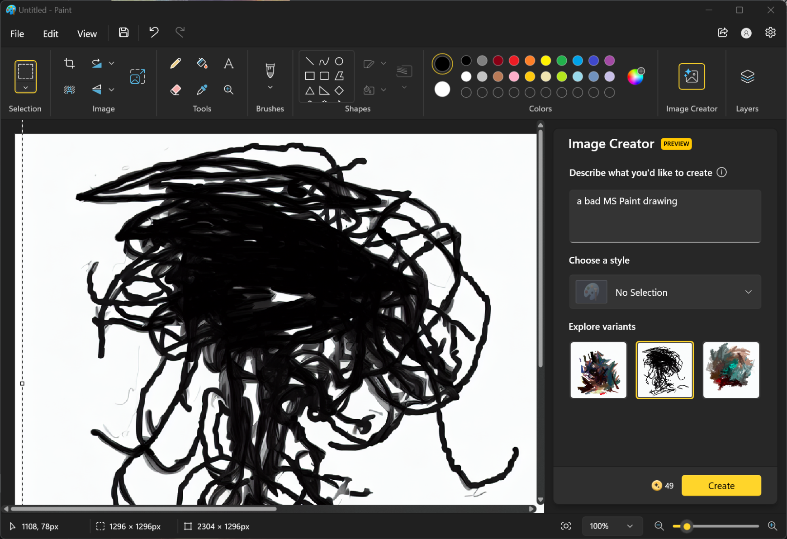Open the Layers panel
The height and width of the screenshot is (539, 787).
click(747, 77)
